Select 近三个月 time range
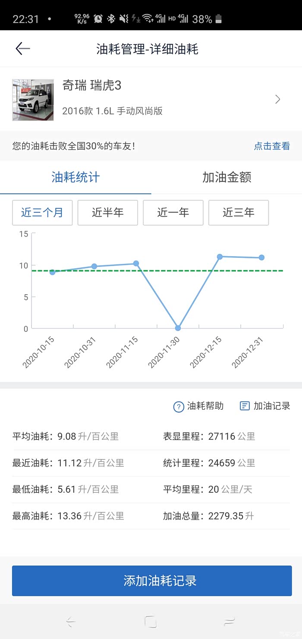This screenshot has height=639, width=302. pyautogui.click(x=42, y=212)
